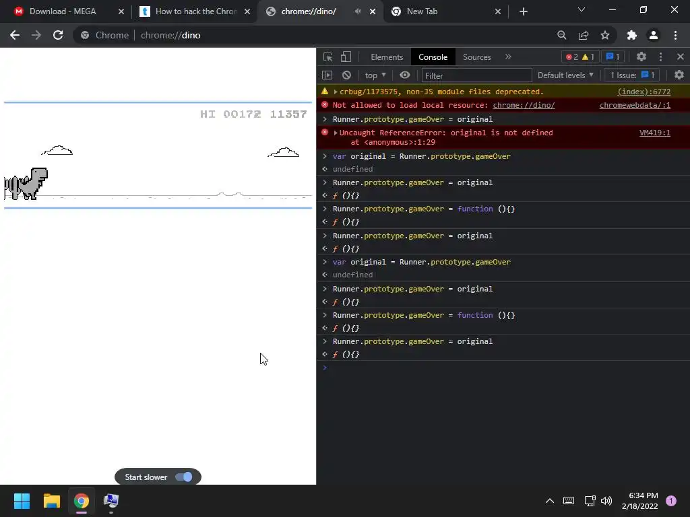Switch to How to hack the Chrome tab
Viewport: 690px width, 517px height.
tap(189, 11)
